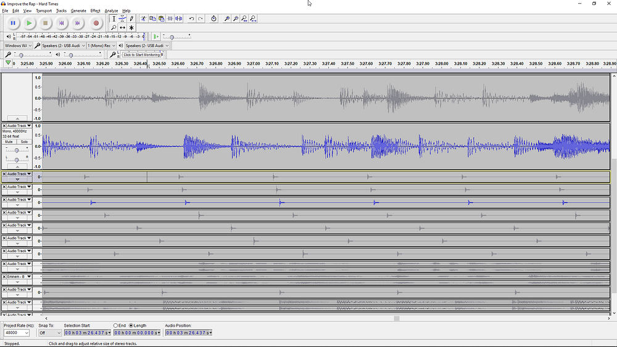Click the Redo arrow icon
This screenshot has width=617, height=347.
tap(201, 18)
